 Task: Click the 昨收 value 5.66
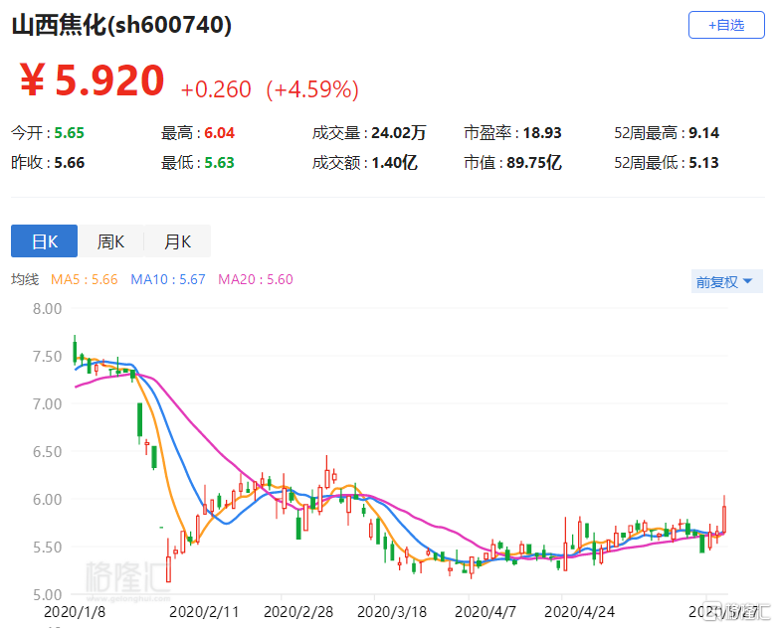tap(70, 162)
